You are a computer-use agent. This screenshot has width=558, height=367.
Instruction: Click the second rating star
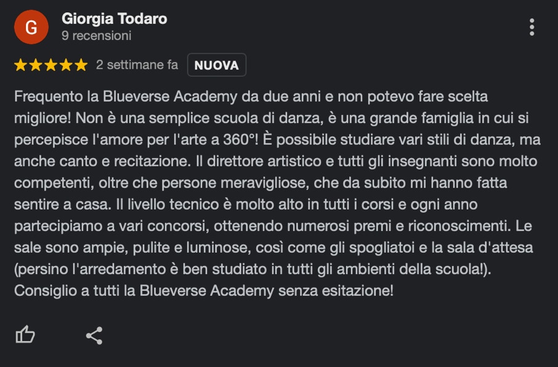36,65
